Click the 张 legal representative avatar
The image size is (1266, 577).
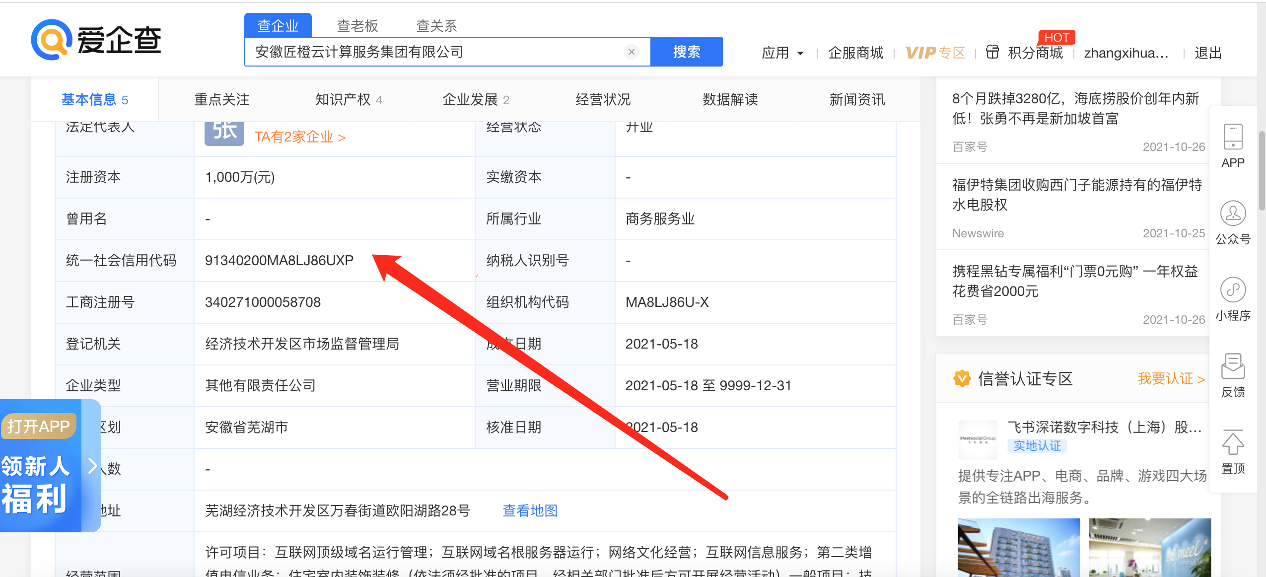click(x=224, y=133)
